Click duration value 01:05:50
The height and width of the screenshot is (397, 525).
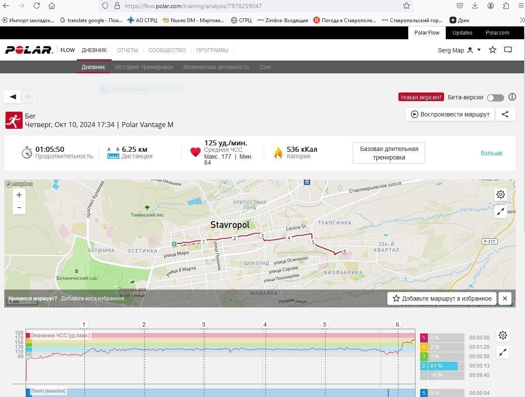coord(50,149)
